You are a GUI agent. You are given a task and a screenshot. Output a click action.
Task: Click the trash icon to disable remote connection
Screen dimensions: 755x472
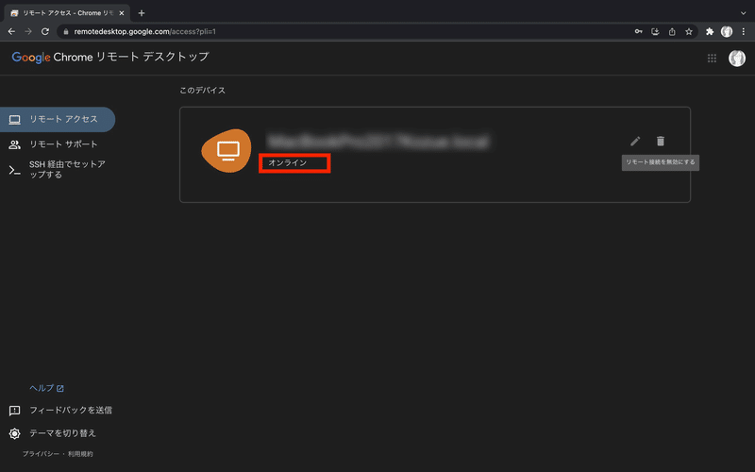tap(661, 141)
